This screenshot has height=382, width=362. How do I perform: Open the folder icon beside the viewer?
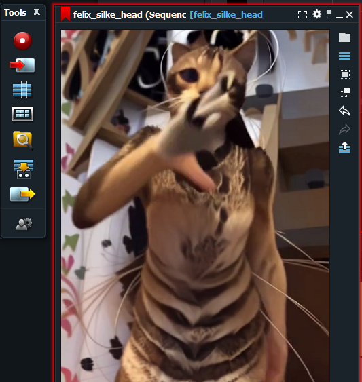pyautogui.click(x=344, y=37)
